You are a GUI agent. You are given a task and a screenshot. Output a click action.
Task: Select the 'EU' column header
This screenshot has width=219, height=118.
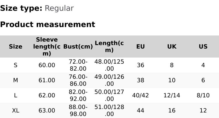coord(140,47)
